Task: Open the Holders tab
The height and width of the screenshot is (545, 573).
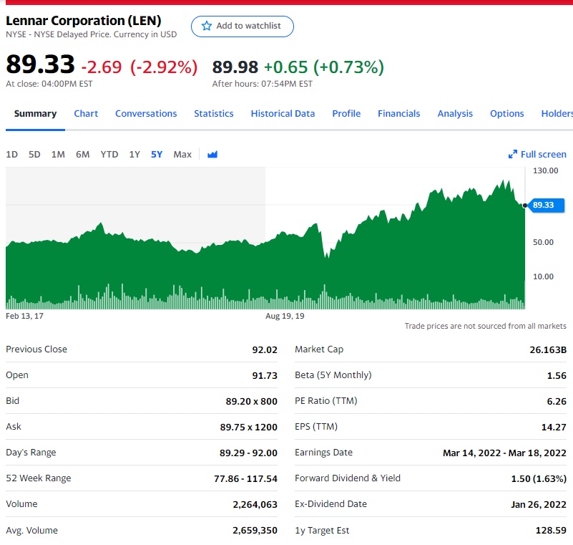Action: click(x=557, y=114)
